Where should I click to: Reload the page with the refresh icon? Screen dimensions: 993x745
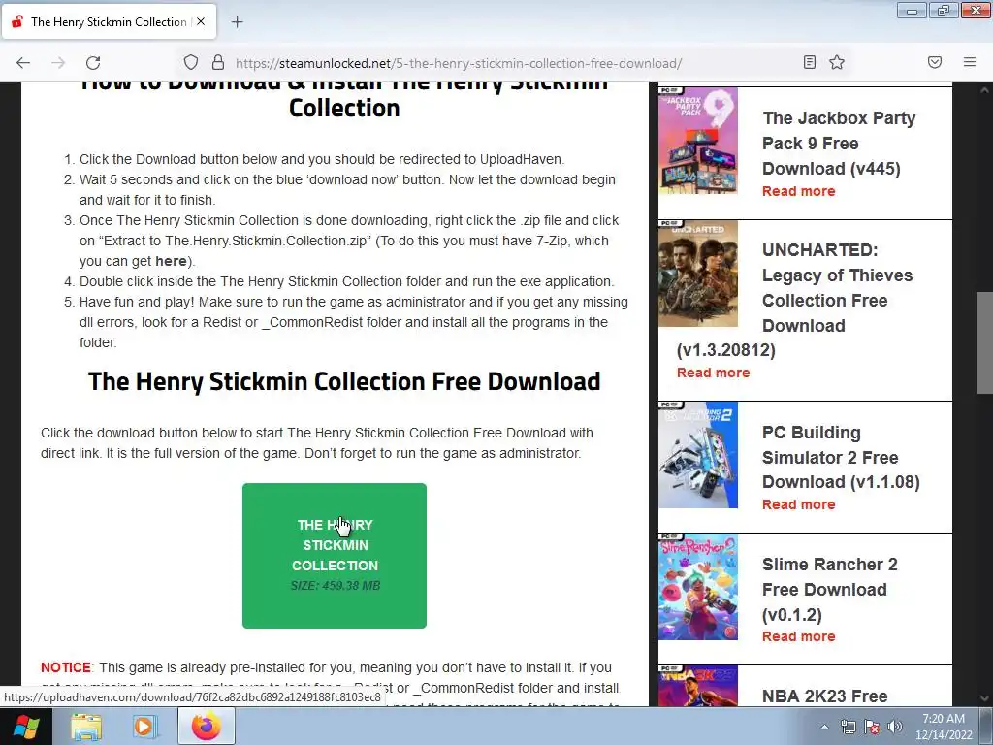(x=93, y=62)
